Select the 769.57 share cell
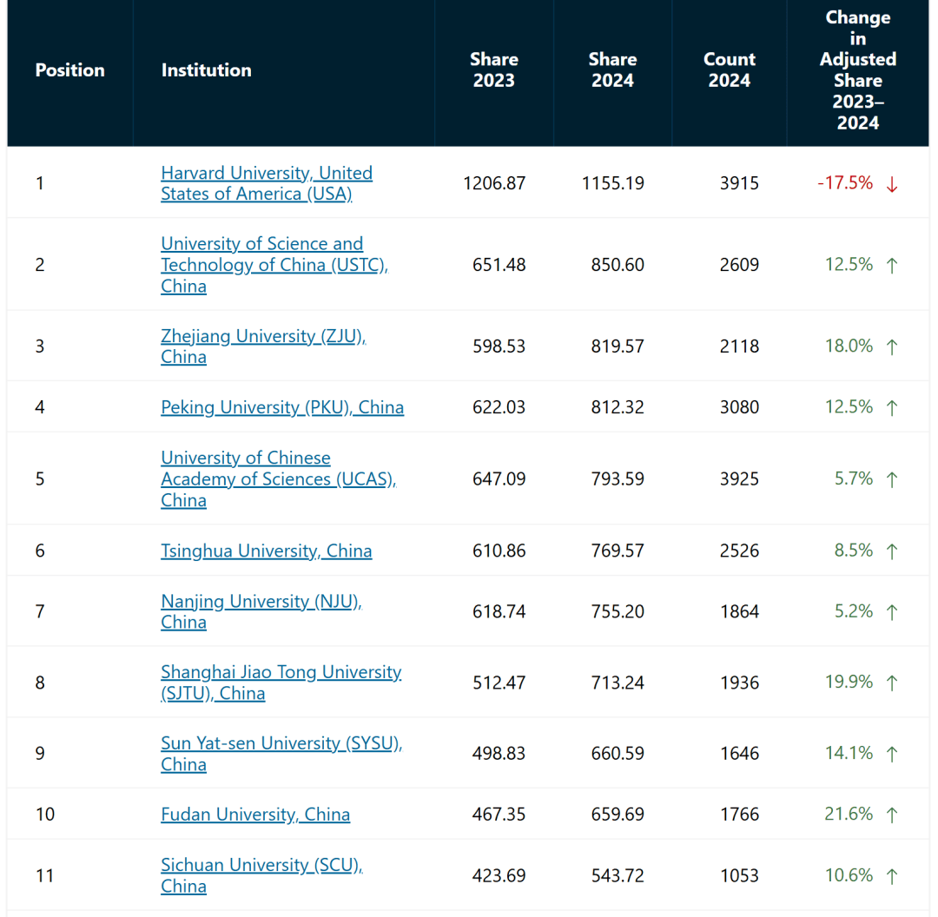 [x=618, y=551]
